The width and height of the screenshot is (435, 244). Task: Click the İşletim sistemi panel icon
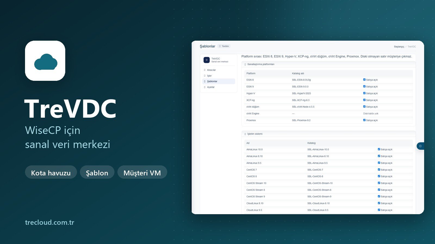click(x=245, y=134)
